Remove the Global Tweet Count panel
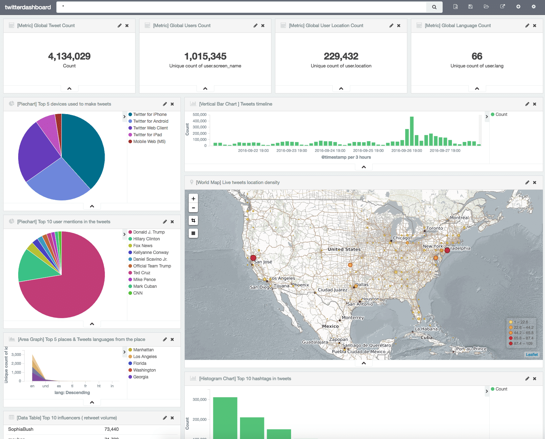545x439 pixels. 127,26
